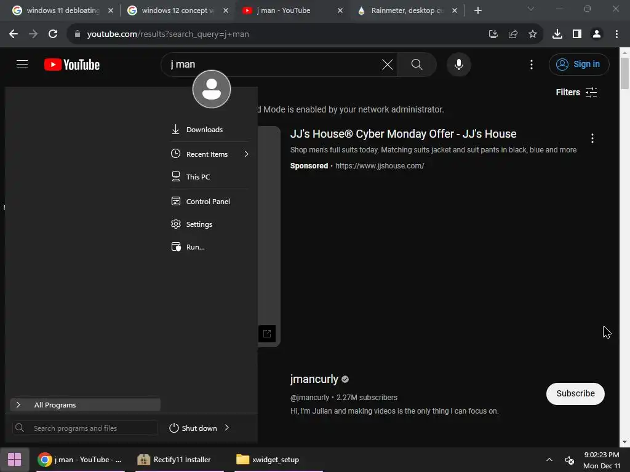This screenshot has width=630, height=472.
Task: Click the Shut down button
Action: pyautogui.click(x=193, y=428)
